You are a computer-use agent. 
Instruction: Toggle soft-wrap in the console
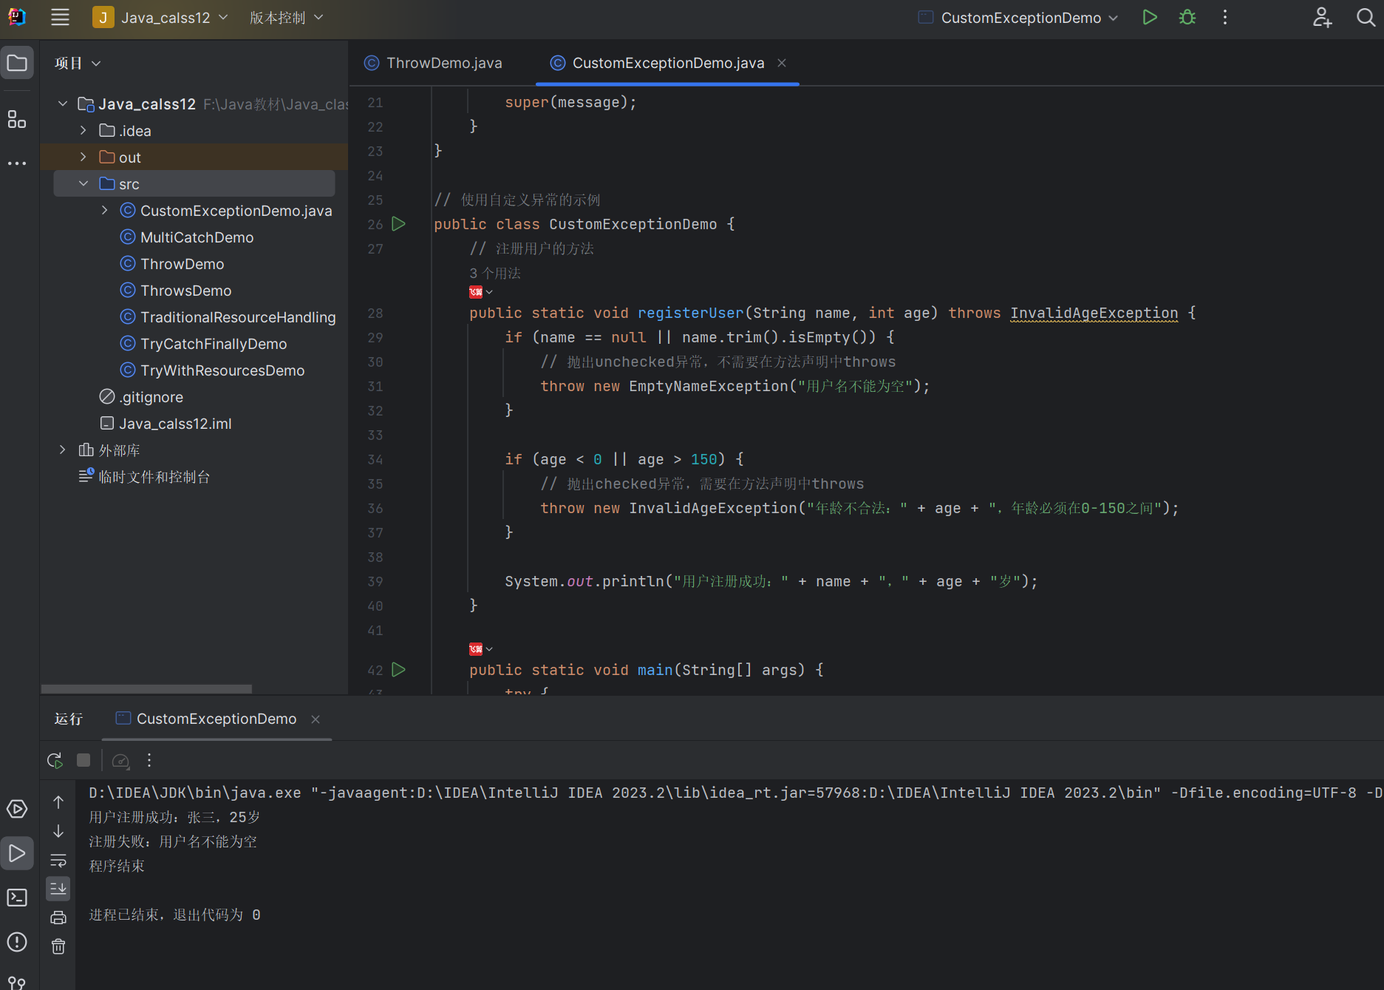pos(58,860)
